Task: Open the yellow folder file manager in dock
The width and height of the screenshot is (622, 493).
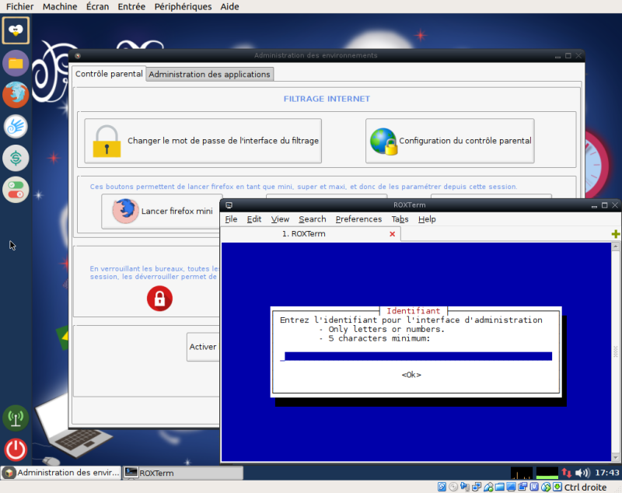Action: click(x=16, y=63)
